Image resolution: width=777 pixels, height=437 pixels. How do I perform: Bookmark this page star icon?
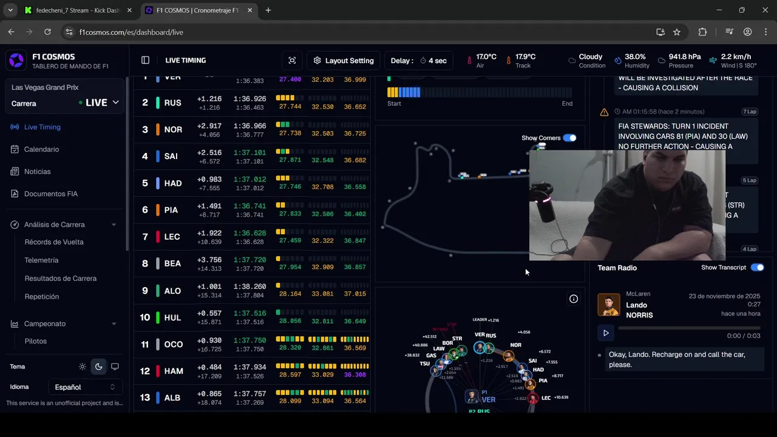point(677,32)
